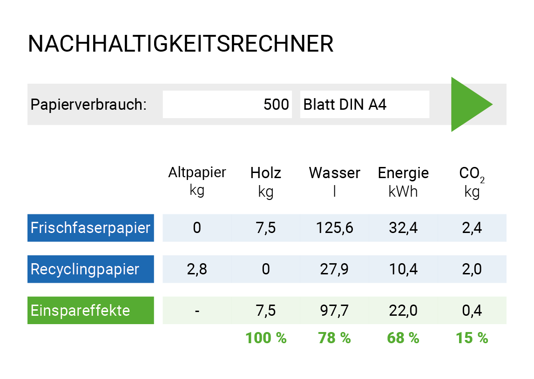Select the Frischfaserpapier row label

click(x=91, y=228)
